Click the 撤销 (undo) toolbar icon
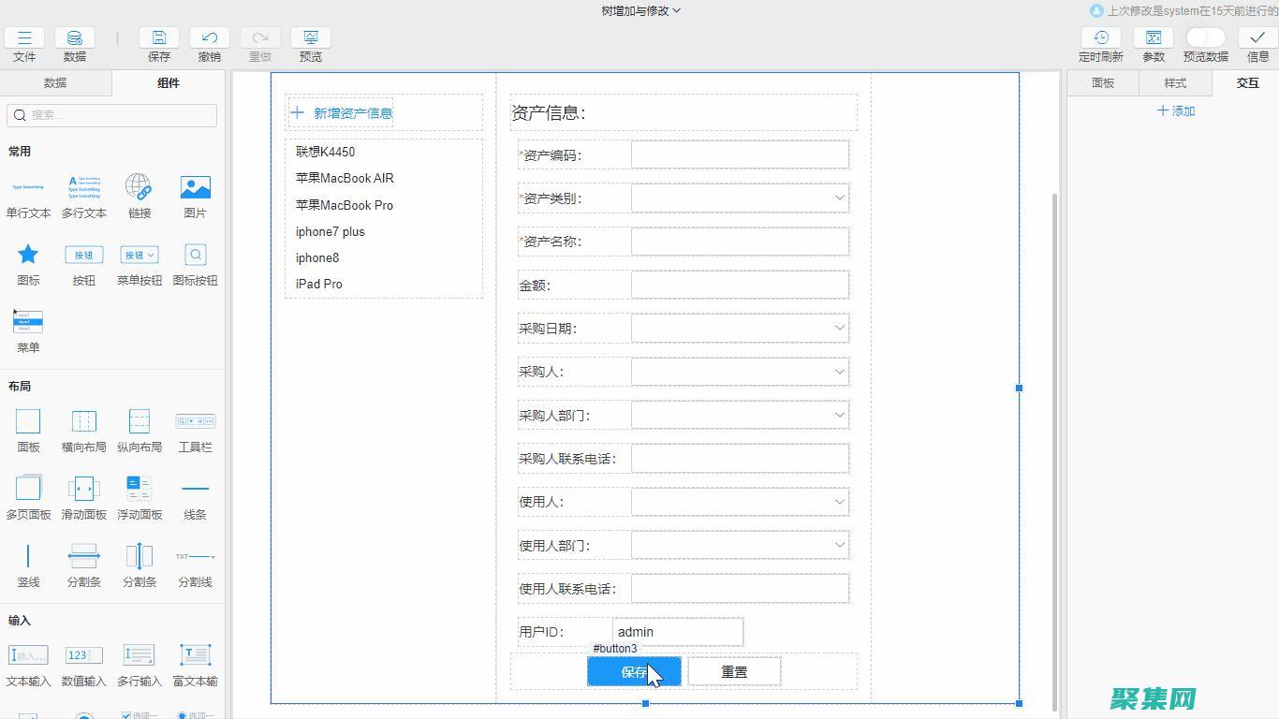This screenshot has width=1279, height=719. [209, 42]
